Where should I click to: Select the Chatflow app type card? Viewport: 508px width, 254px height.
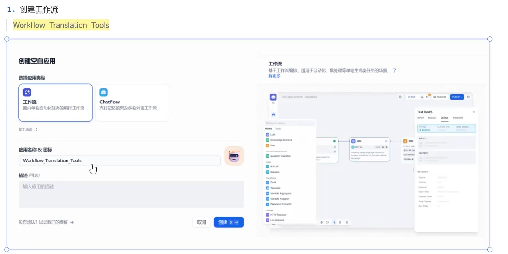tap(132, 102)
